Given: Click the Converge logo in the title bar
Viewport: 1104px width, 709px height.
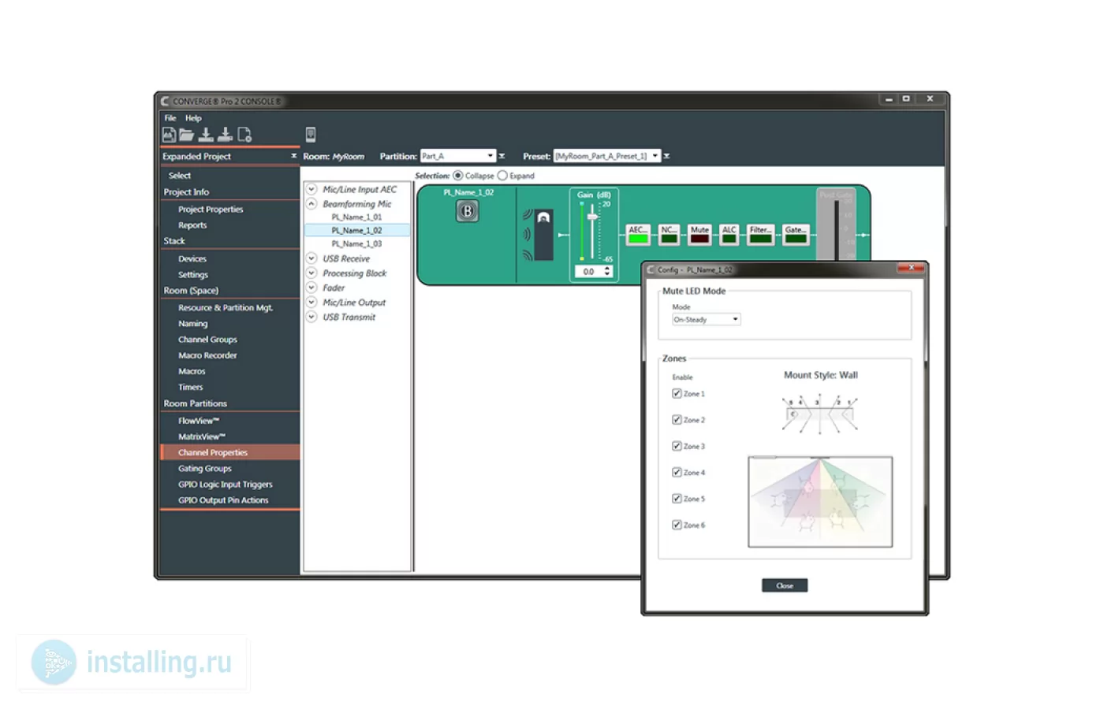Looking at the screenshot, I should pos(166,101).
